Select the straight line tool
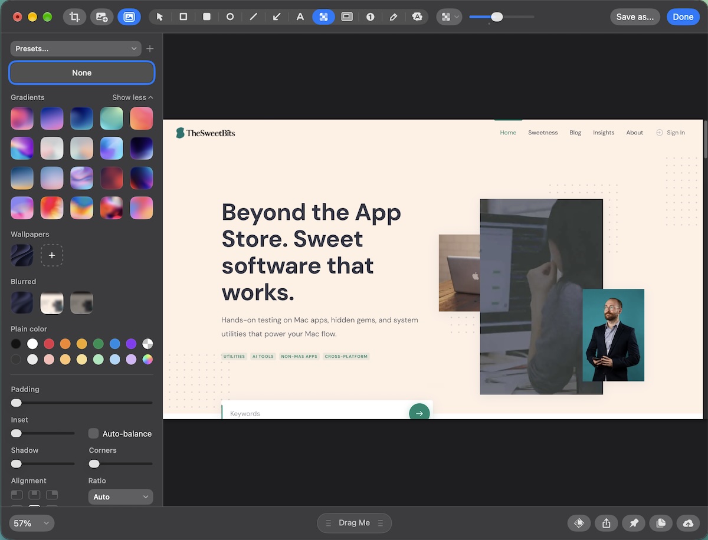The width and height of the screenshot is (708, 540). point(254,17)
